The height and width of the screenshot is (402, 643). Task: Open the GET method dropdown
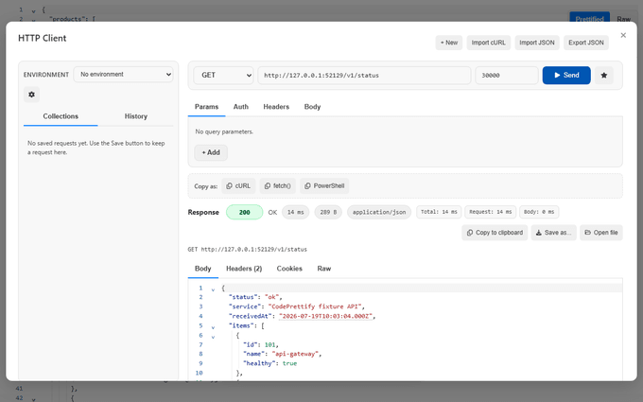tap(223, 75)
